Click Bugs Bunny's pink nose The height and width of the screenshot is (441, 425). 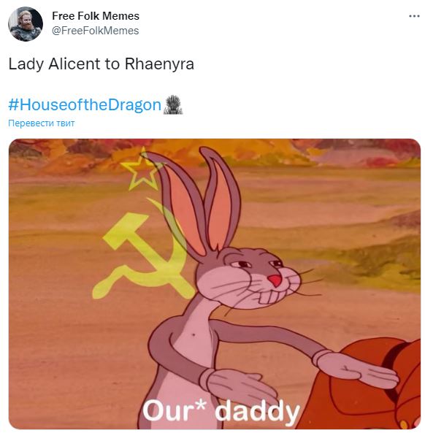[x=275, y=280]
